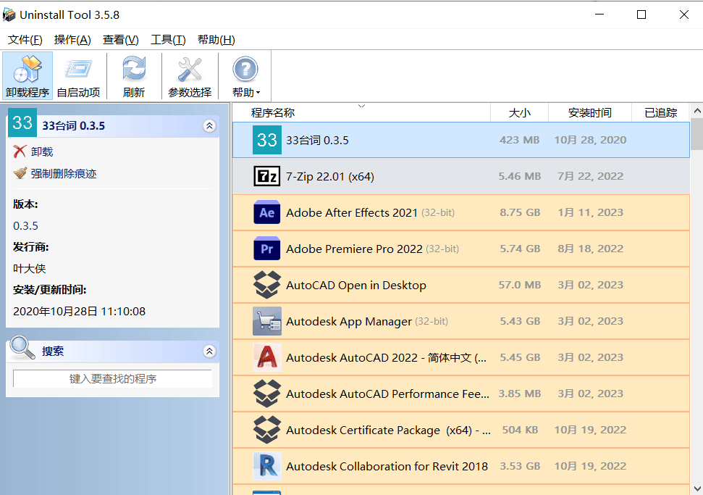703x495 pixels.
Task: Click the 33台词 app icon in program list
Action: coord(267,140)
